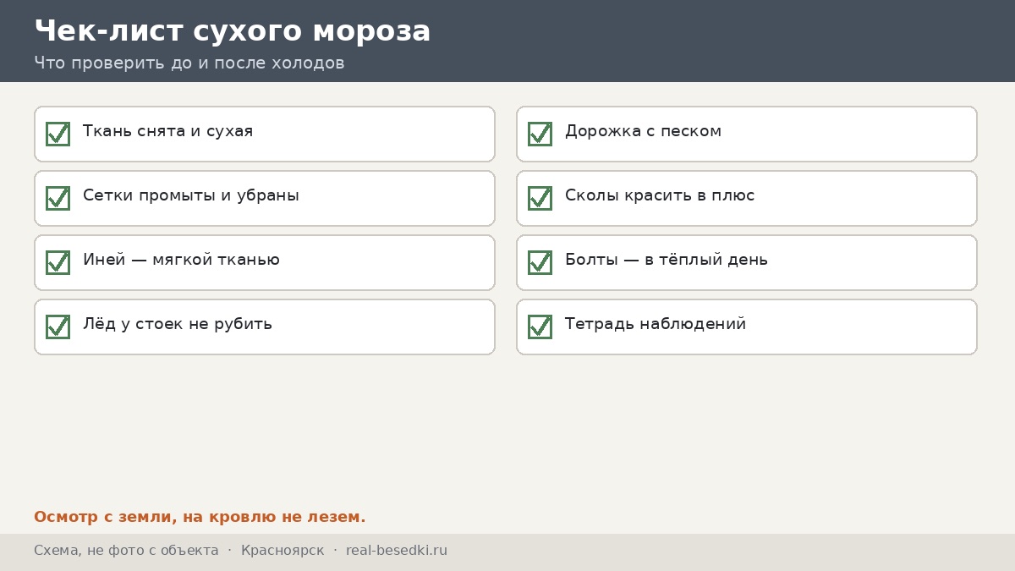Toggle the checkbox for «Ткань снята и сухая»

pos(58,134)
